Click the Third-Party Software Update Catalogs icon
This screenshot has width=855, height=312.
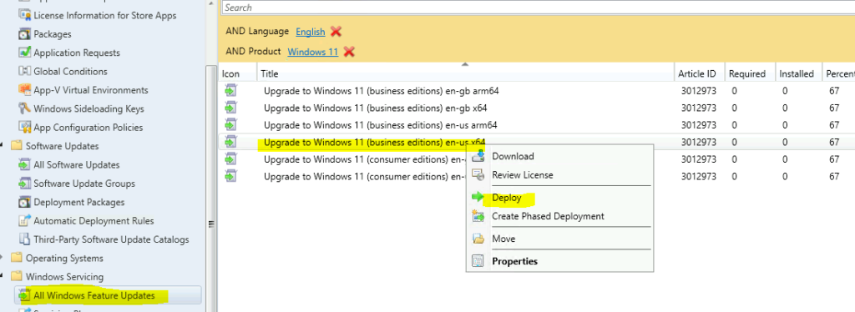(x=24, y=239)
